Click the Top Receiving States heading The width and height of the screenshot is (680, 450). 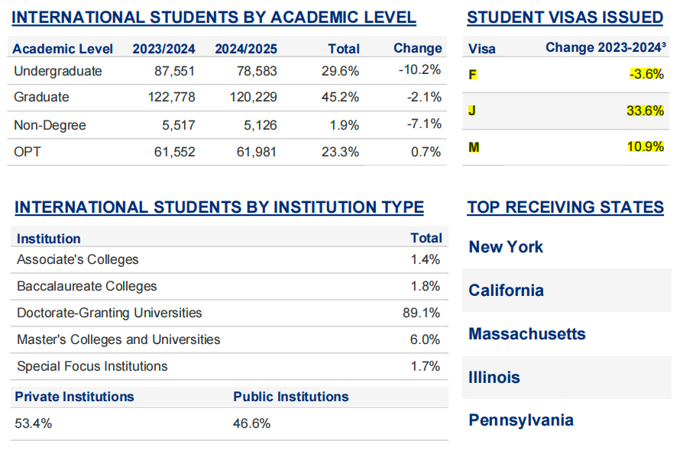[x=565, y=207]
